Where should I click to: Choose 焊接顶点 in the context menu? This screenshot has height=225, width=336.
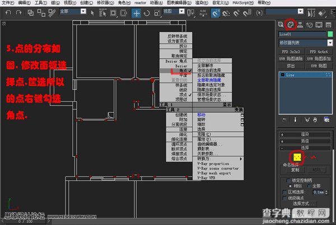[x=179, y=154]
